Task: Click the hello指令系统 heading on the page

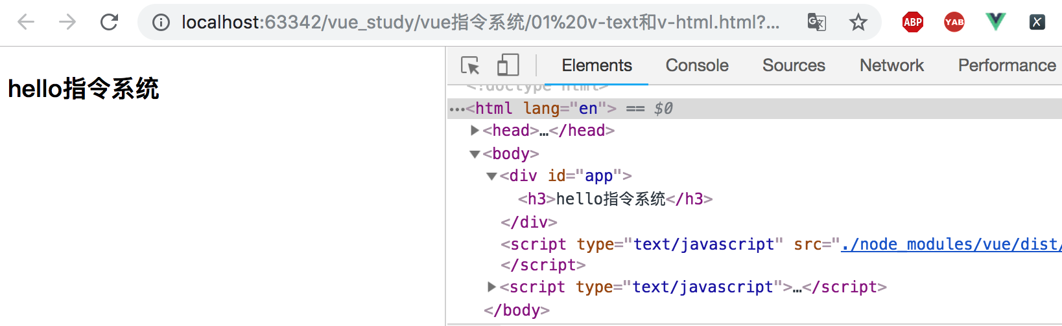Action: [x=83, y=89]
